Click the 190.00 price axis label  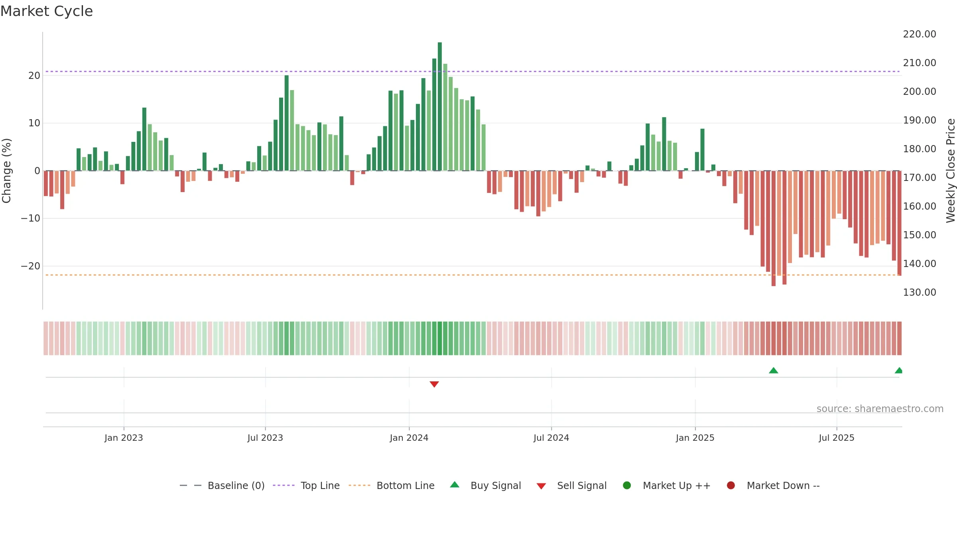tap(920, 120)
